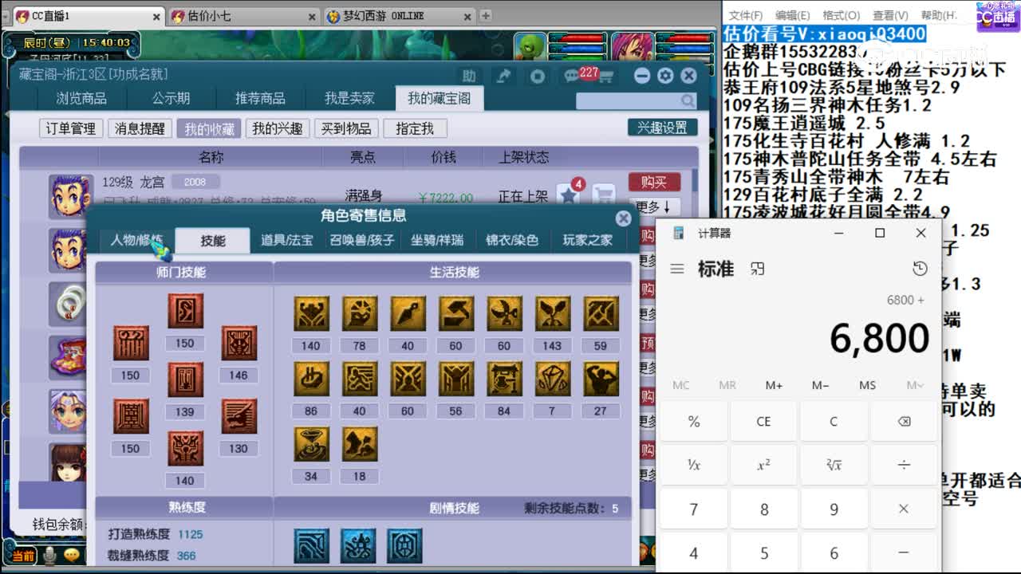Click the 买到物品 button
1021x574 pixels.
[346, 128]
